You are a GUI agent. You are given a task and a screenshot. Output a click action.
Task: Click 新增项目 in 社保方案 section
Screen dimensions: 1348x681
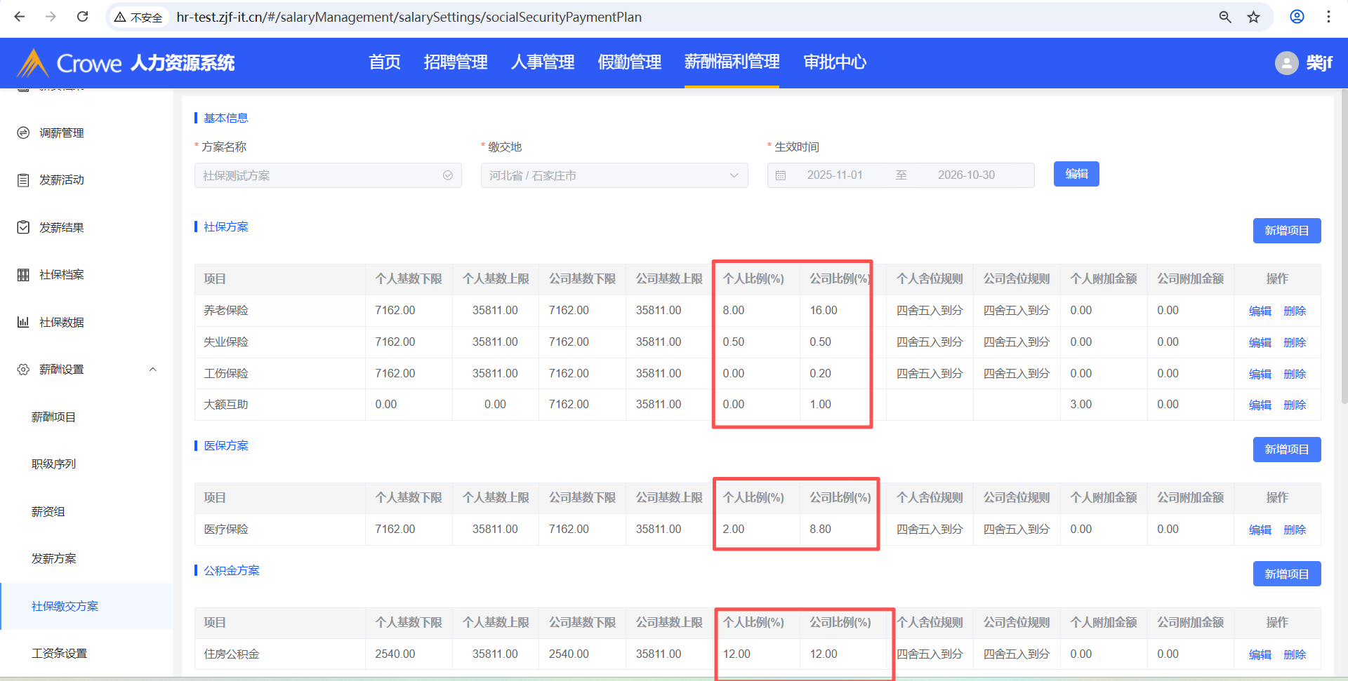click(x=1286, y=231)
